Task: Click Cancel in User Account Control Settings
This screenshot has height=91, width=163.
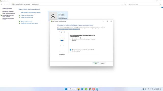Action: pos(103,63)
